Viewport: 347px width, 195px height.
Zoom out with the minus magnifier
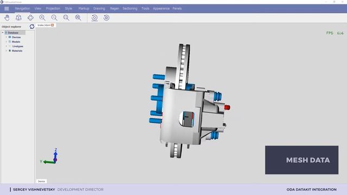pos(54,18)
